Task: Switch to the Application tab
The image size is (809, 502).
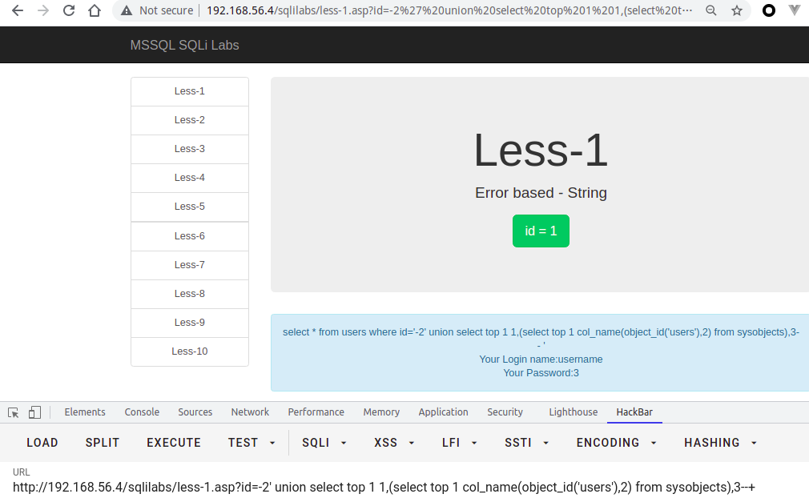Action: [x=443, y=412]
